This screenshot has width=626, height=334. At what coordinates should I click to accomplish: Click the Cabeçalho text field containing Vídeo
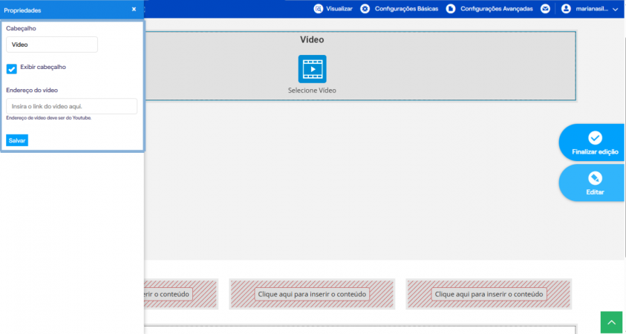pyautogui.click(x=52, y=45)
